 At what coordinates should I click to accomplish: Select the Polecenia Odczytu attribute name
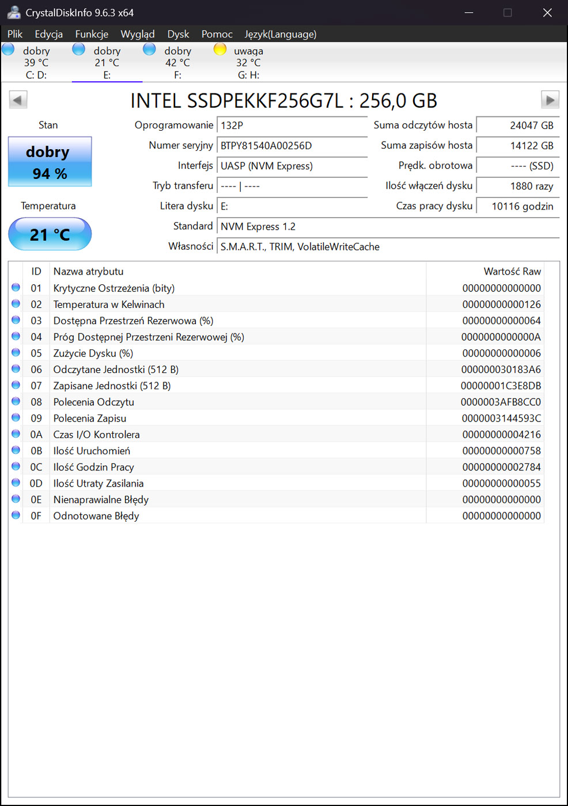pos(93,402)
